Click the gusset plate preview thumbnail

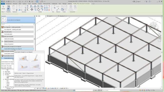click(x=29, y=63)
